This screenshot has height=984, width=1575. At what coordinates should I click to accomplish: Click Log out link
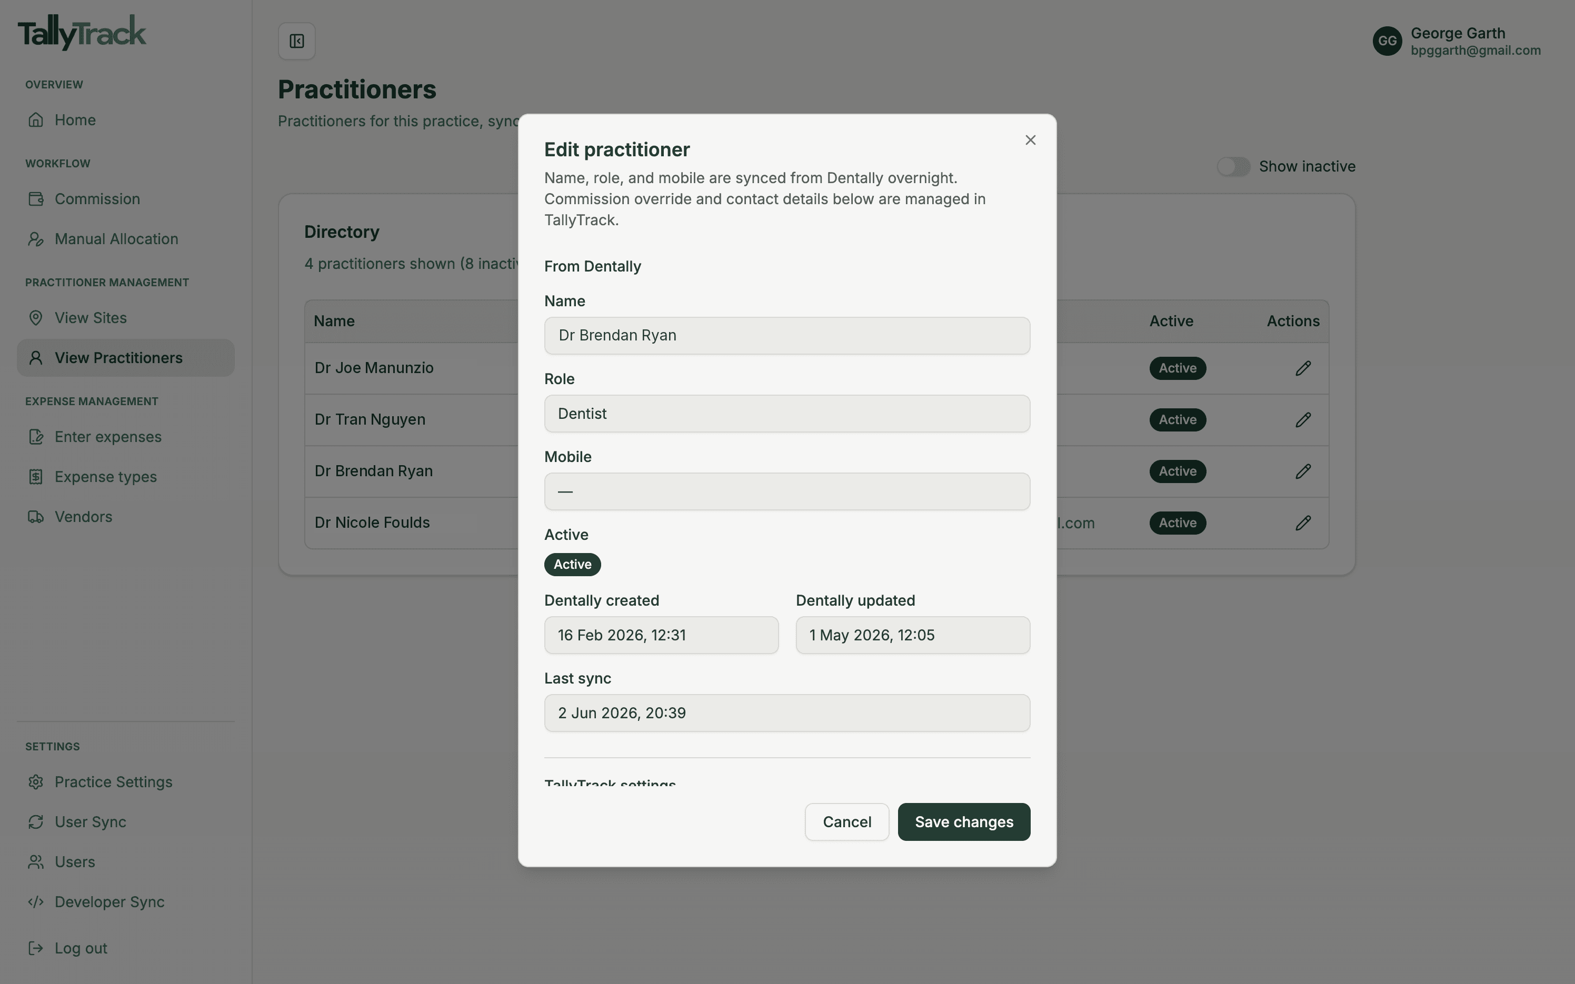126,948
